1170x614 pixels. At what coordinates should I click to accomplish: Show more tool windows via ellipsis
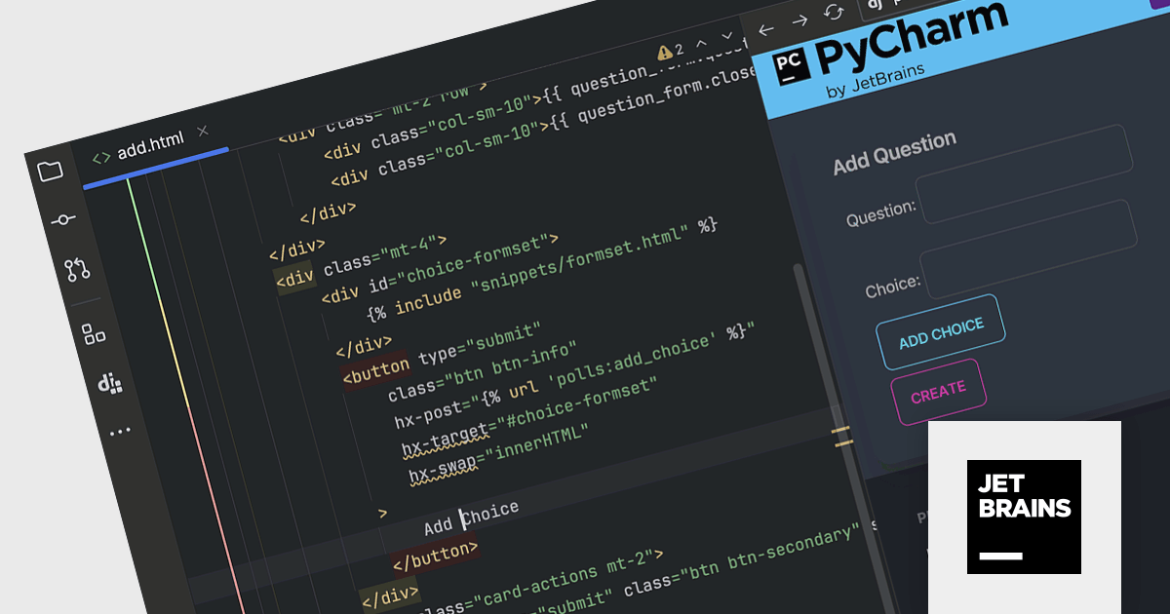coord(119,431)
